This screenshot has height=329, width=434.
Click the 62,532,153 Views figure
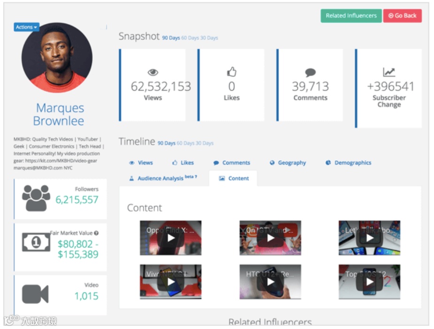tap(161, 86)
